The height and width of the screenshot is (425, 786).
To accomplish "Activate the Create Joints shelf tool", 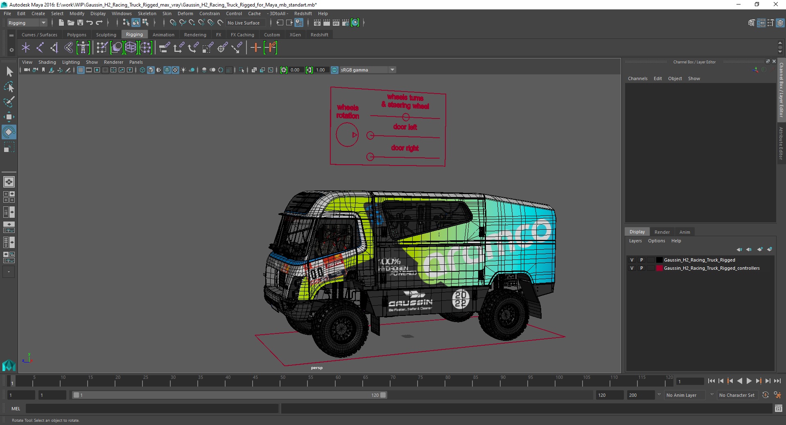I will [x=40, y=48].
